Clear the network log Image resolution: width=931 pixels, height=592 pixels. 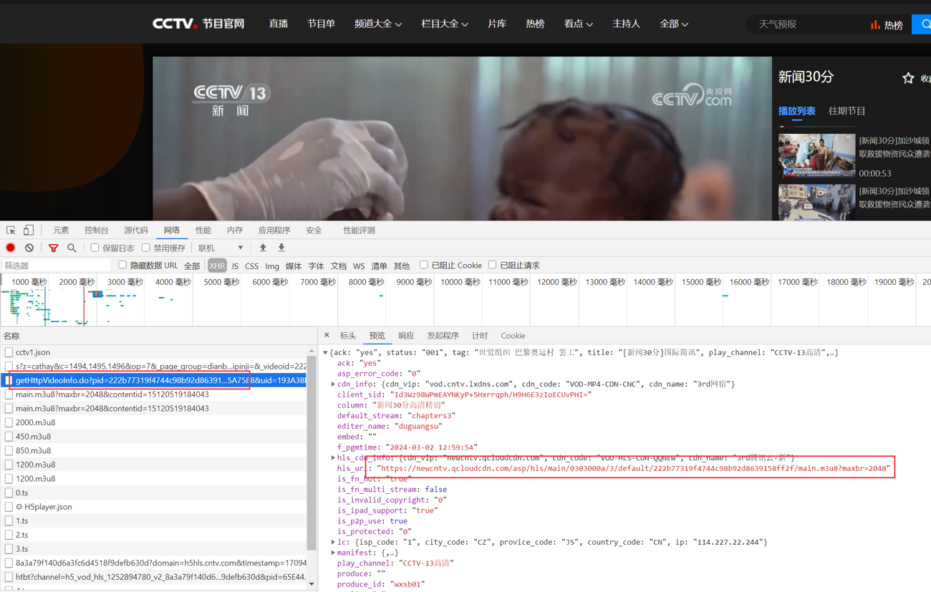point(29,248)
